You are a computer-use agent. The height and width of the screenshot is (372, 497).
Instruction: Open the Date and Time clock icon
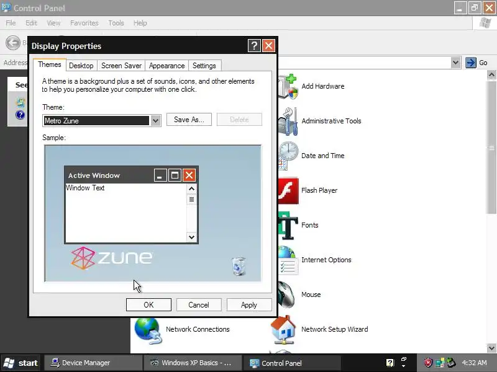[x=288, y=156]
